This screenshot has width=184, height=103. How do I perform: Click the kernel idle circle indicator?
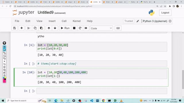[x=170, y=21]
